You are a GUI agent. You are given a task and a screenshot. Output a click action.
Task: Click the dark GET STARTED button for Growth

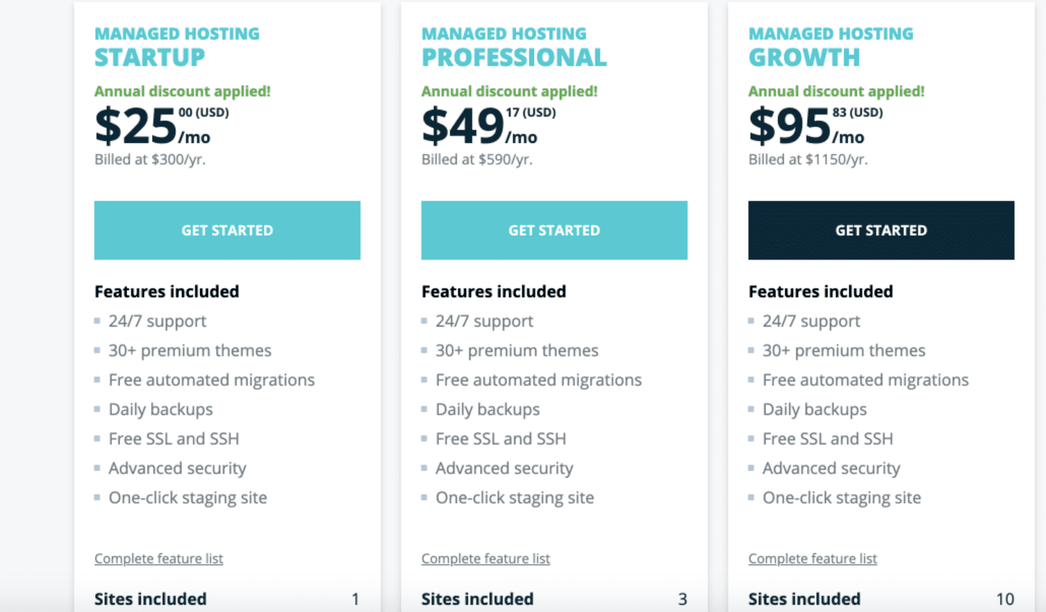click(x=881, y=230)
